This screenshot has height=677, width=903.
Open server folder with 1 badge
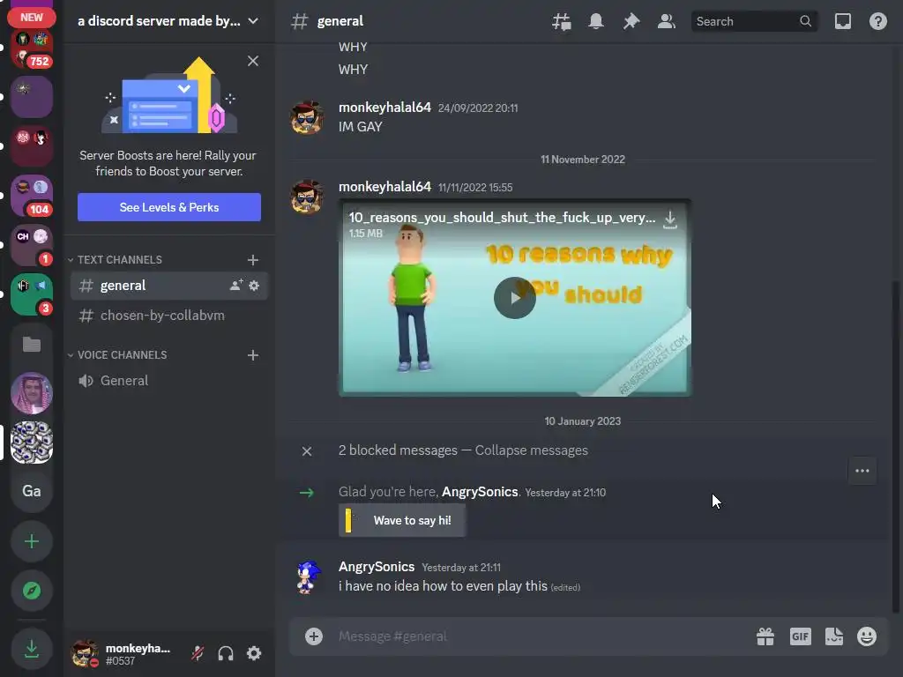pyautogui.click(x=32, y=245)
